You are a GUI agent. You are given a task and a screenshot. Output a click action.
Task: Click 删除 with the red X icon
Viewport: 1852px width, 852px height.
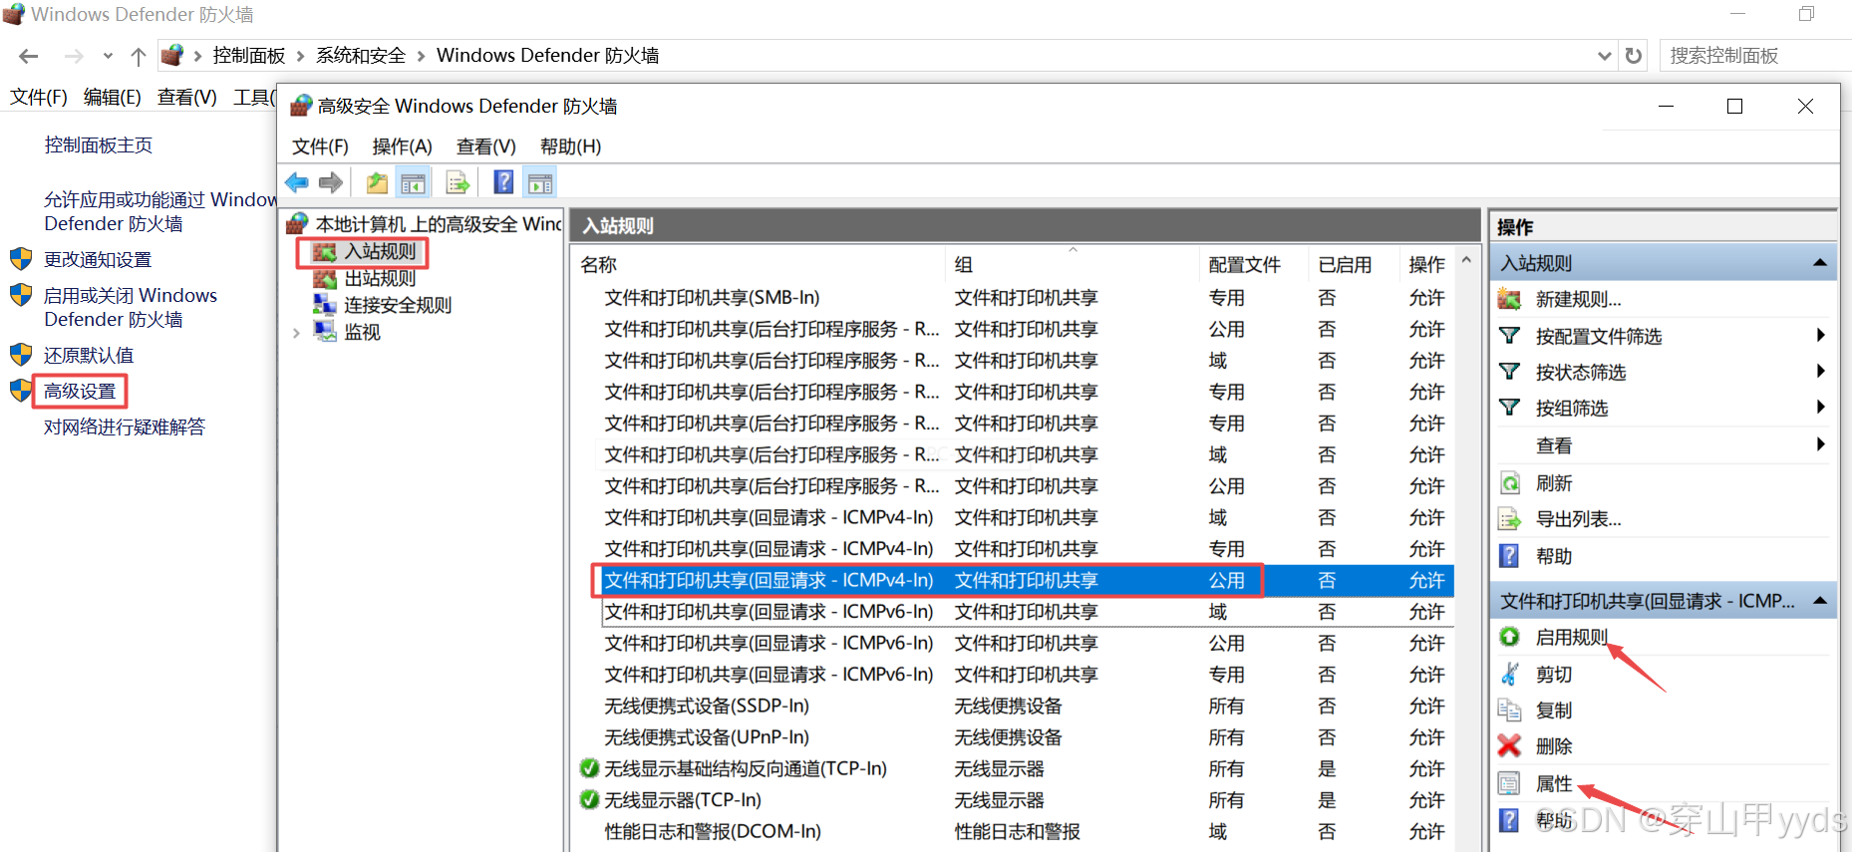point(1554,746)
